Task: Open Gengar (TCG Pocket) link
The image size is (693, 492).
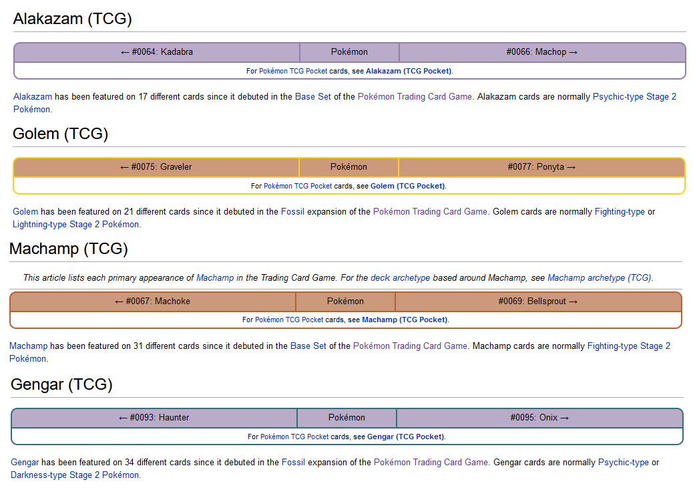Action: [x=405, y=437]
